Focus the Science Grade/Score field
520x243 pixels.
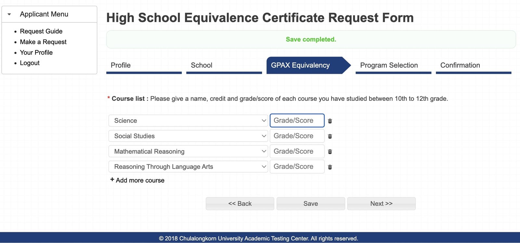297,121
